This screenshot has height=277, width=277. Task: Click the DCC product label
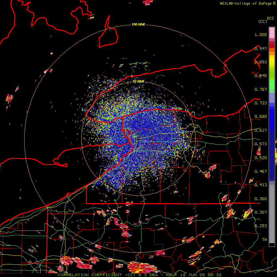271,18
